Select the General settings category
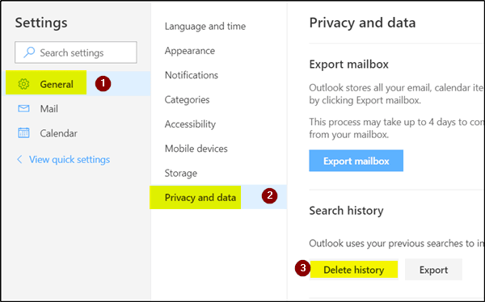The height and width of the screenshot is (302, 485). pos(78,83)
